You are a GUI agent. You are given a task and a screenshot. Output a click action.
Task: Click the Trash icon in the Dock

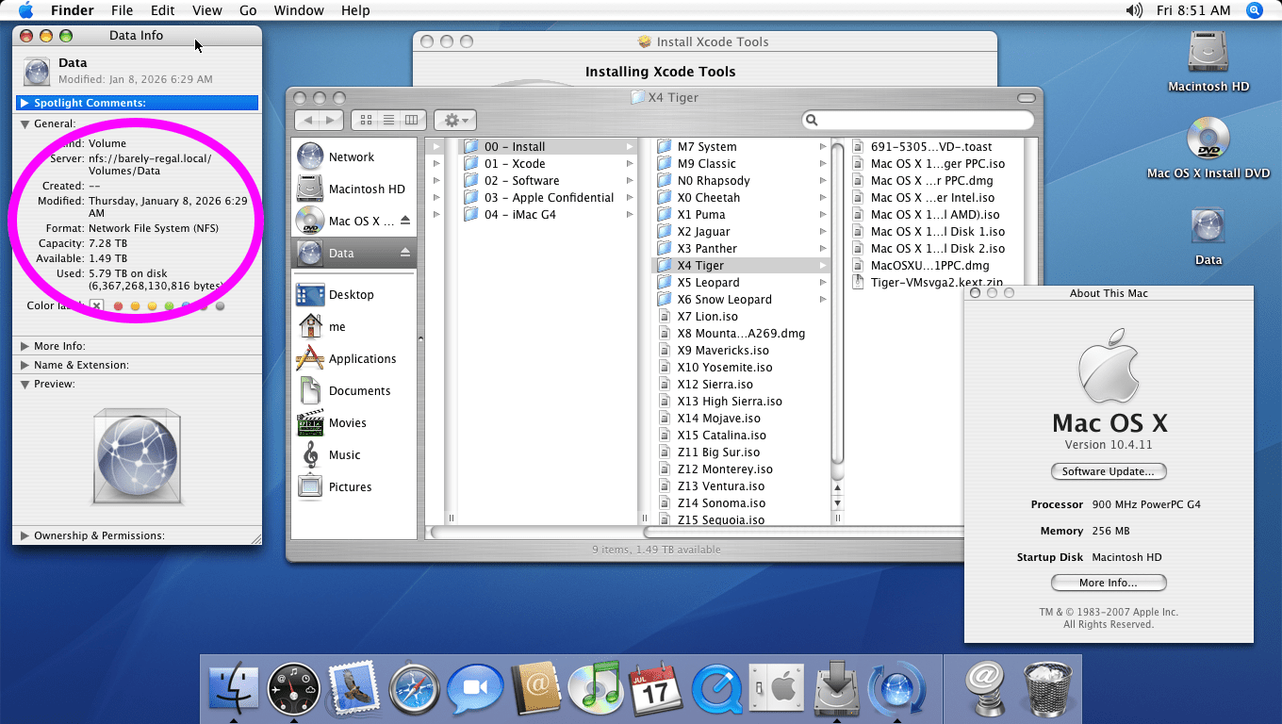tap(1047, 689)
